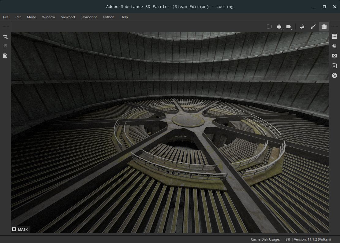Open the Window menu

[49, 17]
